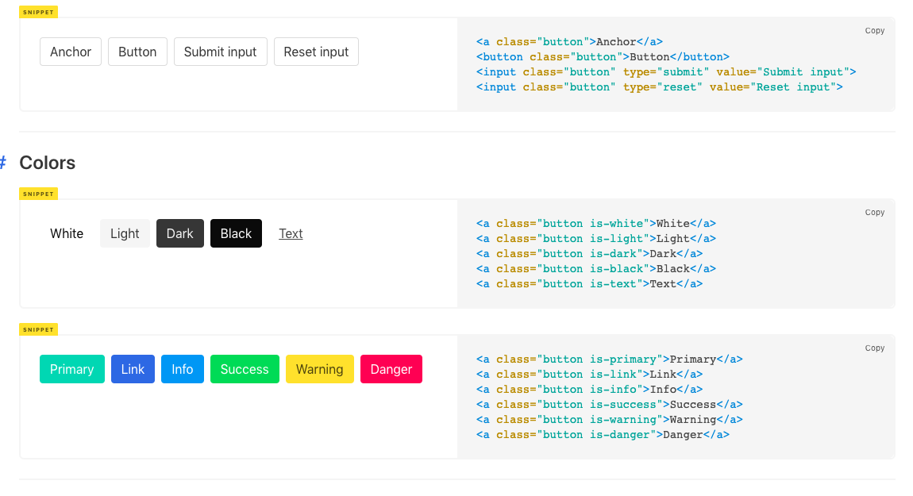Click the underlined Text button

tap(291, 233)
